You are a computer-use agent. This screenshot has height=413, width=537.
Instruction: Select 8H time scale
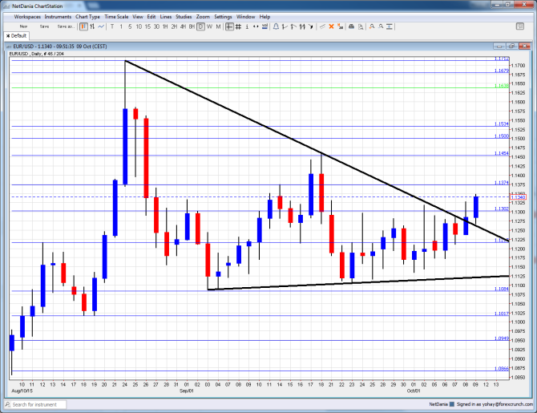click(x=192, y=26)
